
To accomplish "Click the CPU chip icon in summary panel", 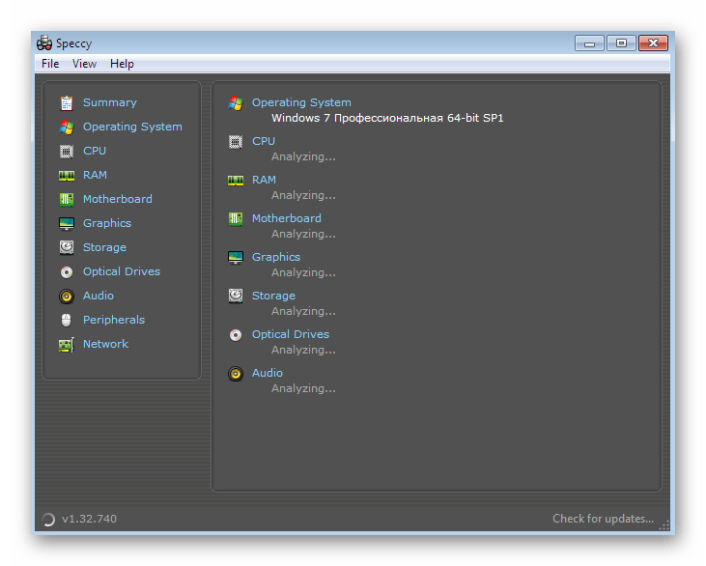I will (236, 142).
